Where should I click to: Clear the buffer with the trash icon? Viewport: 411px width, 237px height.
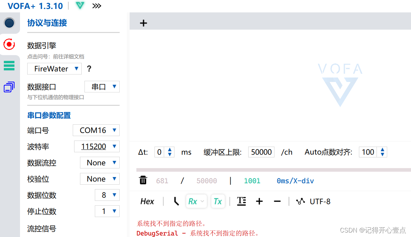(x=143, y=180)
